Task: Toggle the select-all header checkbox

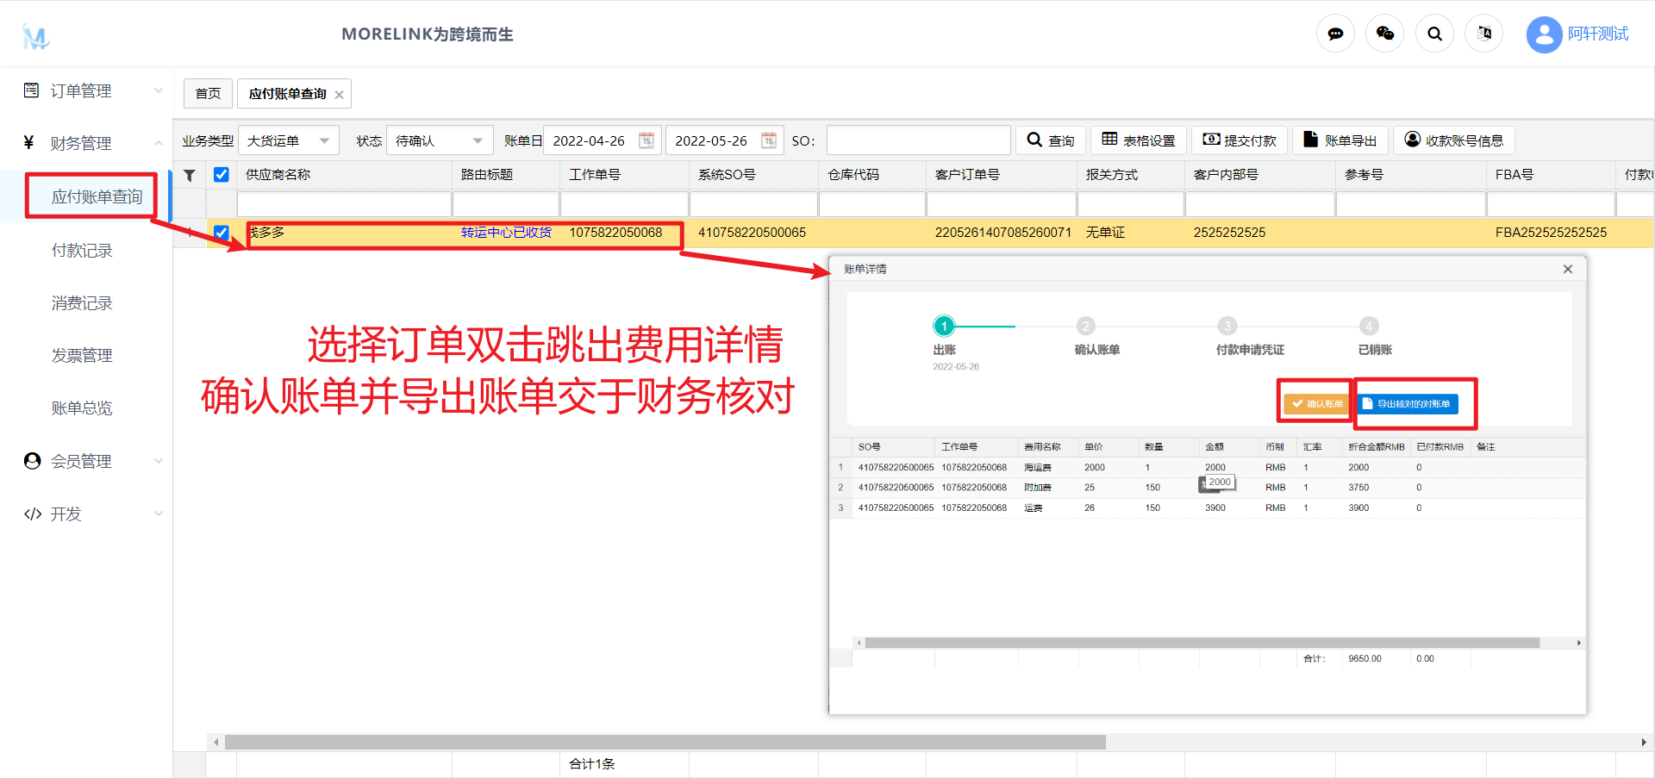Action: tap(222, 175)
